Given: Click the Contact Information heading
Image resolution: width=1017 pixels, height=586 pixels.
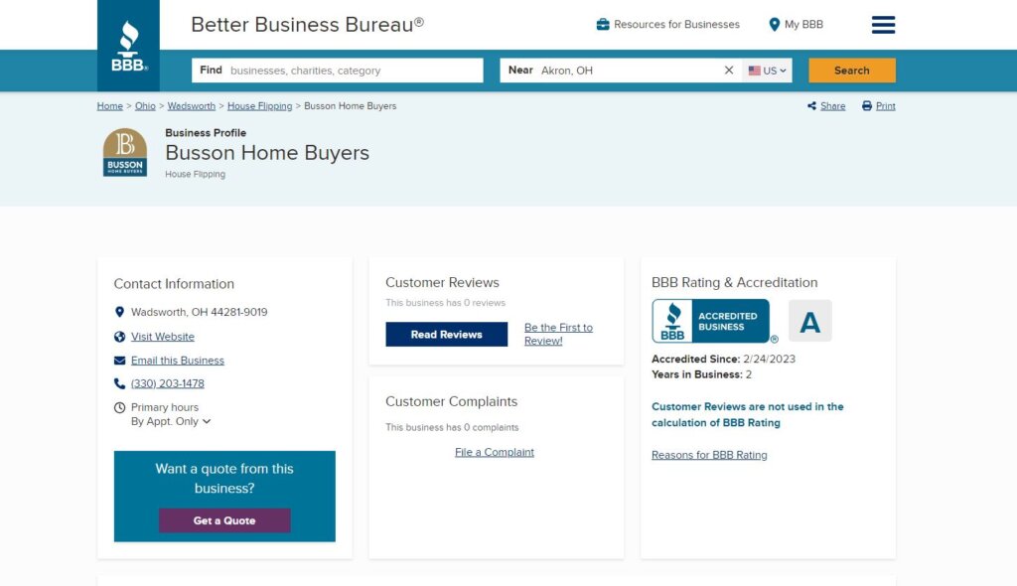Looking at the screenshot, I should click(174, 284).
